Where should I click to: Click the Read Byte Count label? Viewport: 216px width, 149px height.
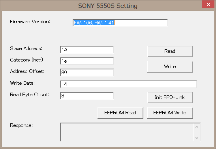pos(30,95)
